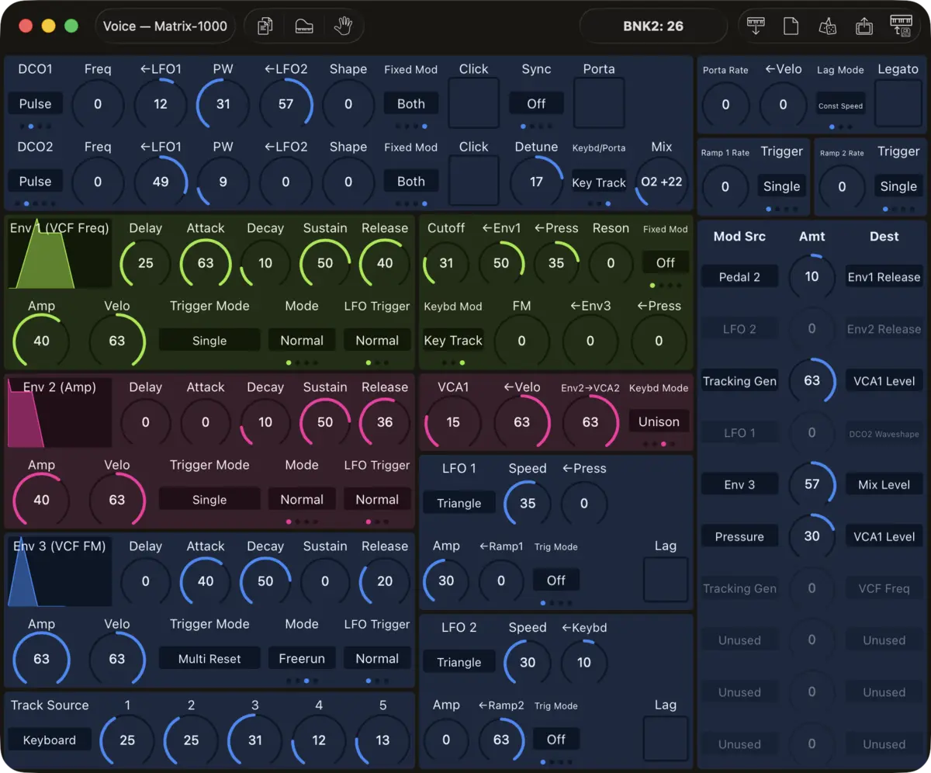Open Env 2 Trigger Mode Single selector
Screen dimensions: 931x773
coord(209,500)
